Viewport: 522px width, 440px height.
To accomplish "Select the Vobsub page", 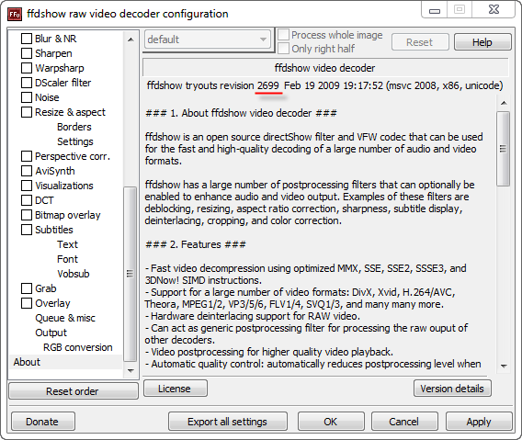I will (74, 274).
